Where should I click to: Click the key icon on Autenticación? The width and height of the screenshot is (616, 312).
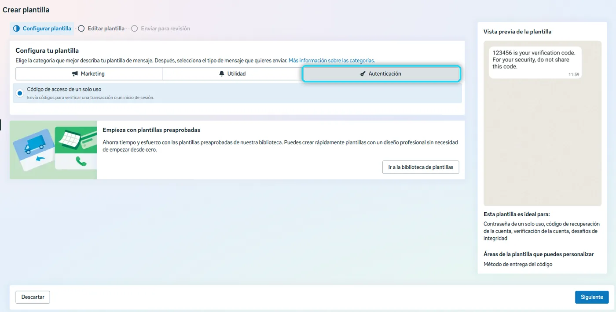point(363,74)
